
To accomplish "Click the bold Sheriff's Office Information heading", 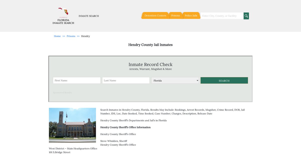I will click(125, 127).
